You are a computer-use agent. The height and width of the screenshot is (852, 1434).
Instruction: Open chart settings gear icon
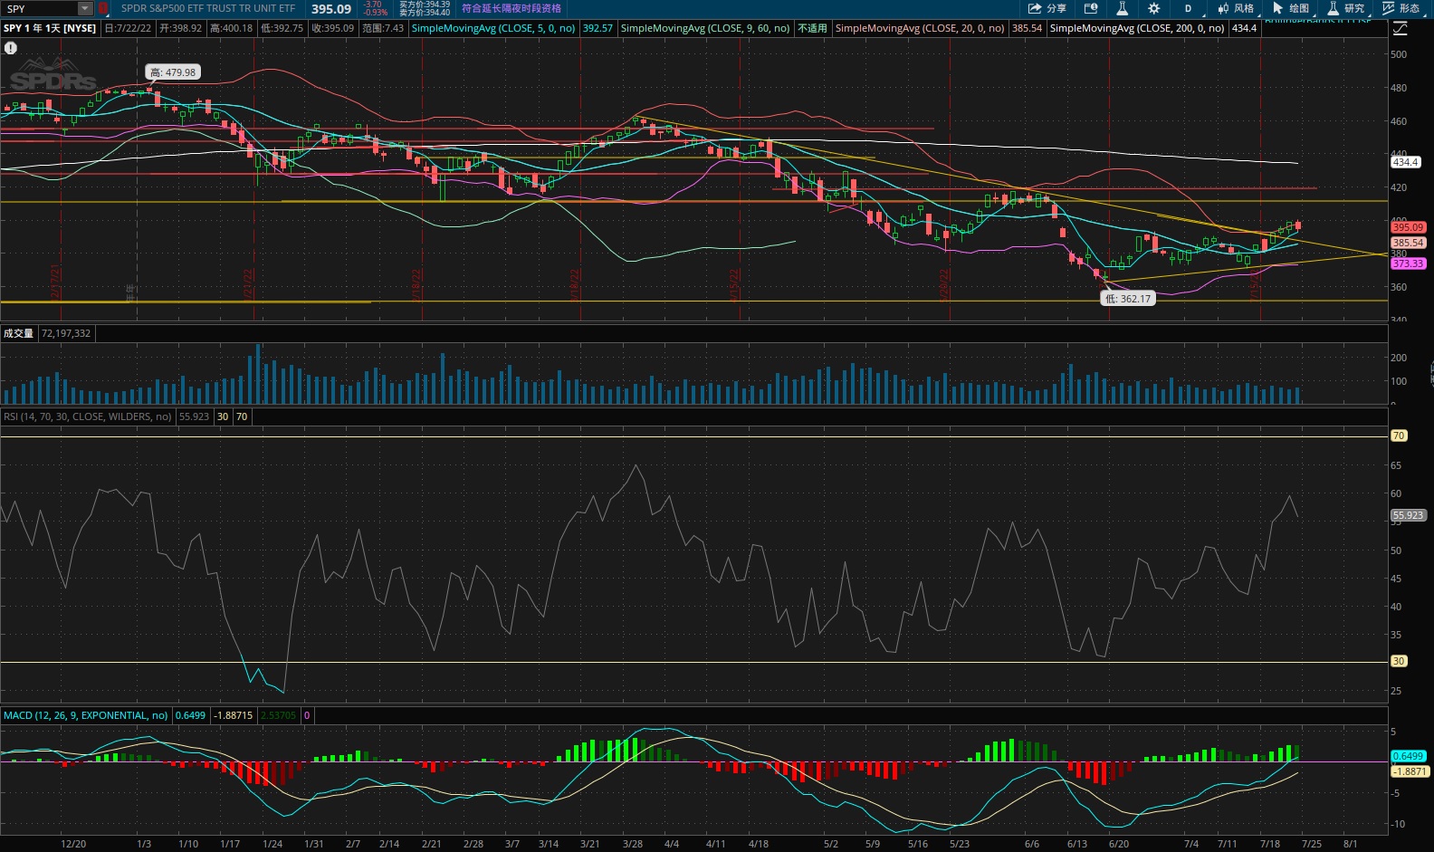1153,8
